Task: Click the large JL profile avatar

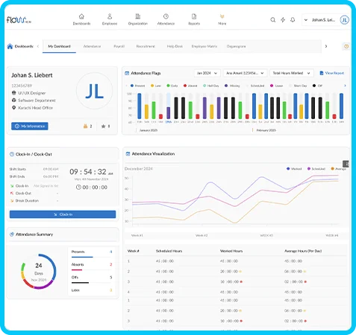Action: tap(94, 91)
